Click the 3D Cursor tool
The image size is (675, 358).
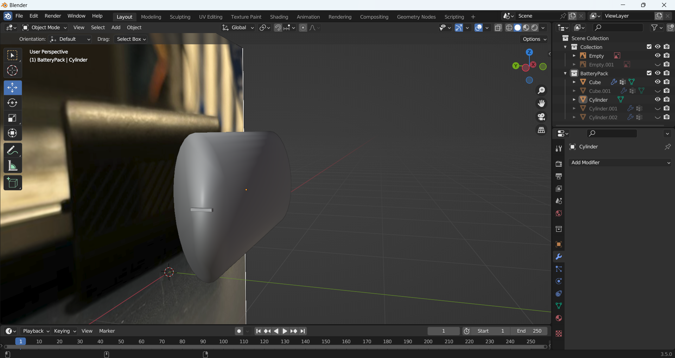[12, 71]
